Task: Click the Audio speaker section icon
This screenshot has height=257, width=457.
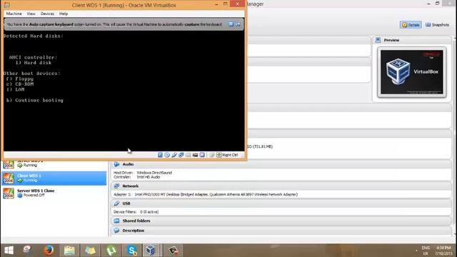Action: [116, 164]
